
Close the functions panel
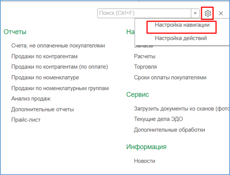[x=221, y=13]
